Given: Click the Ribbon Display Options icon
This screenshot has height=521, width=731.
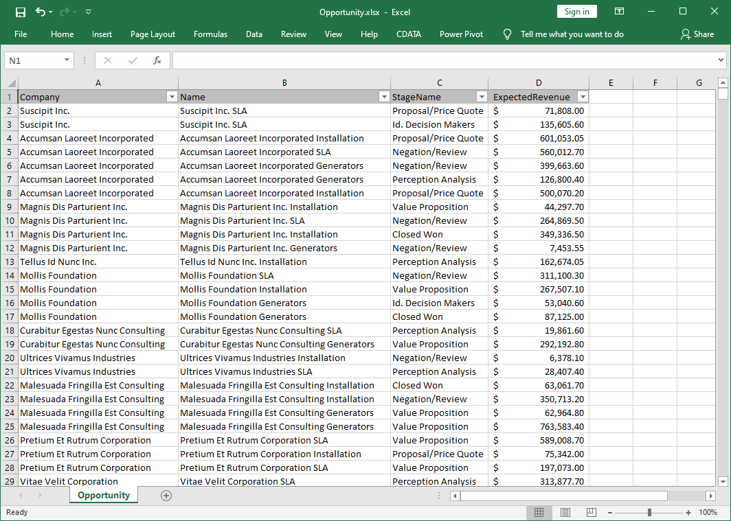Looking at the screenshot, I should (619, 12).
